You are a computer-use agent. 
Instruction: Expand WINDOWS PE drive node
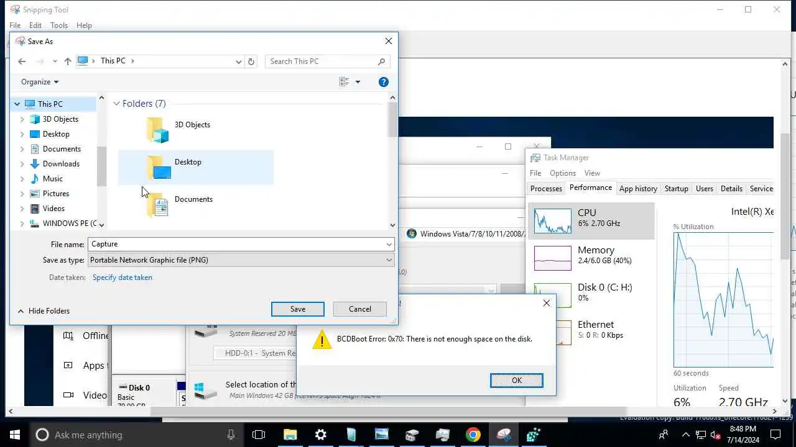[x=22, y=223]
